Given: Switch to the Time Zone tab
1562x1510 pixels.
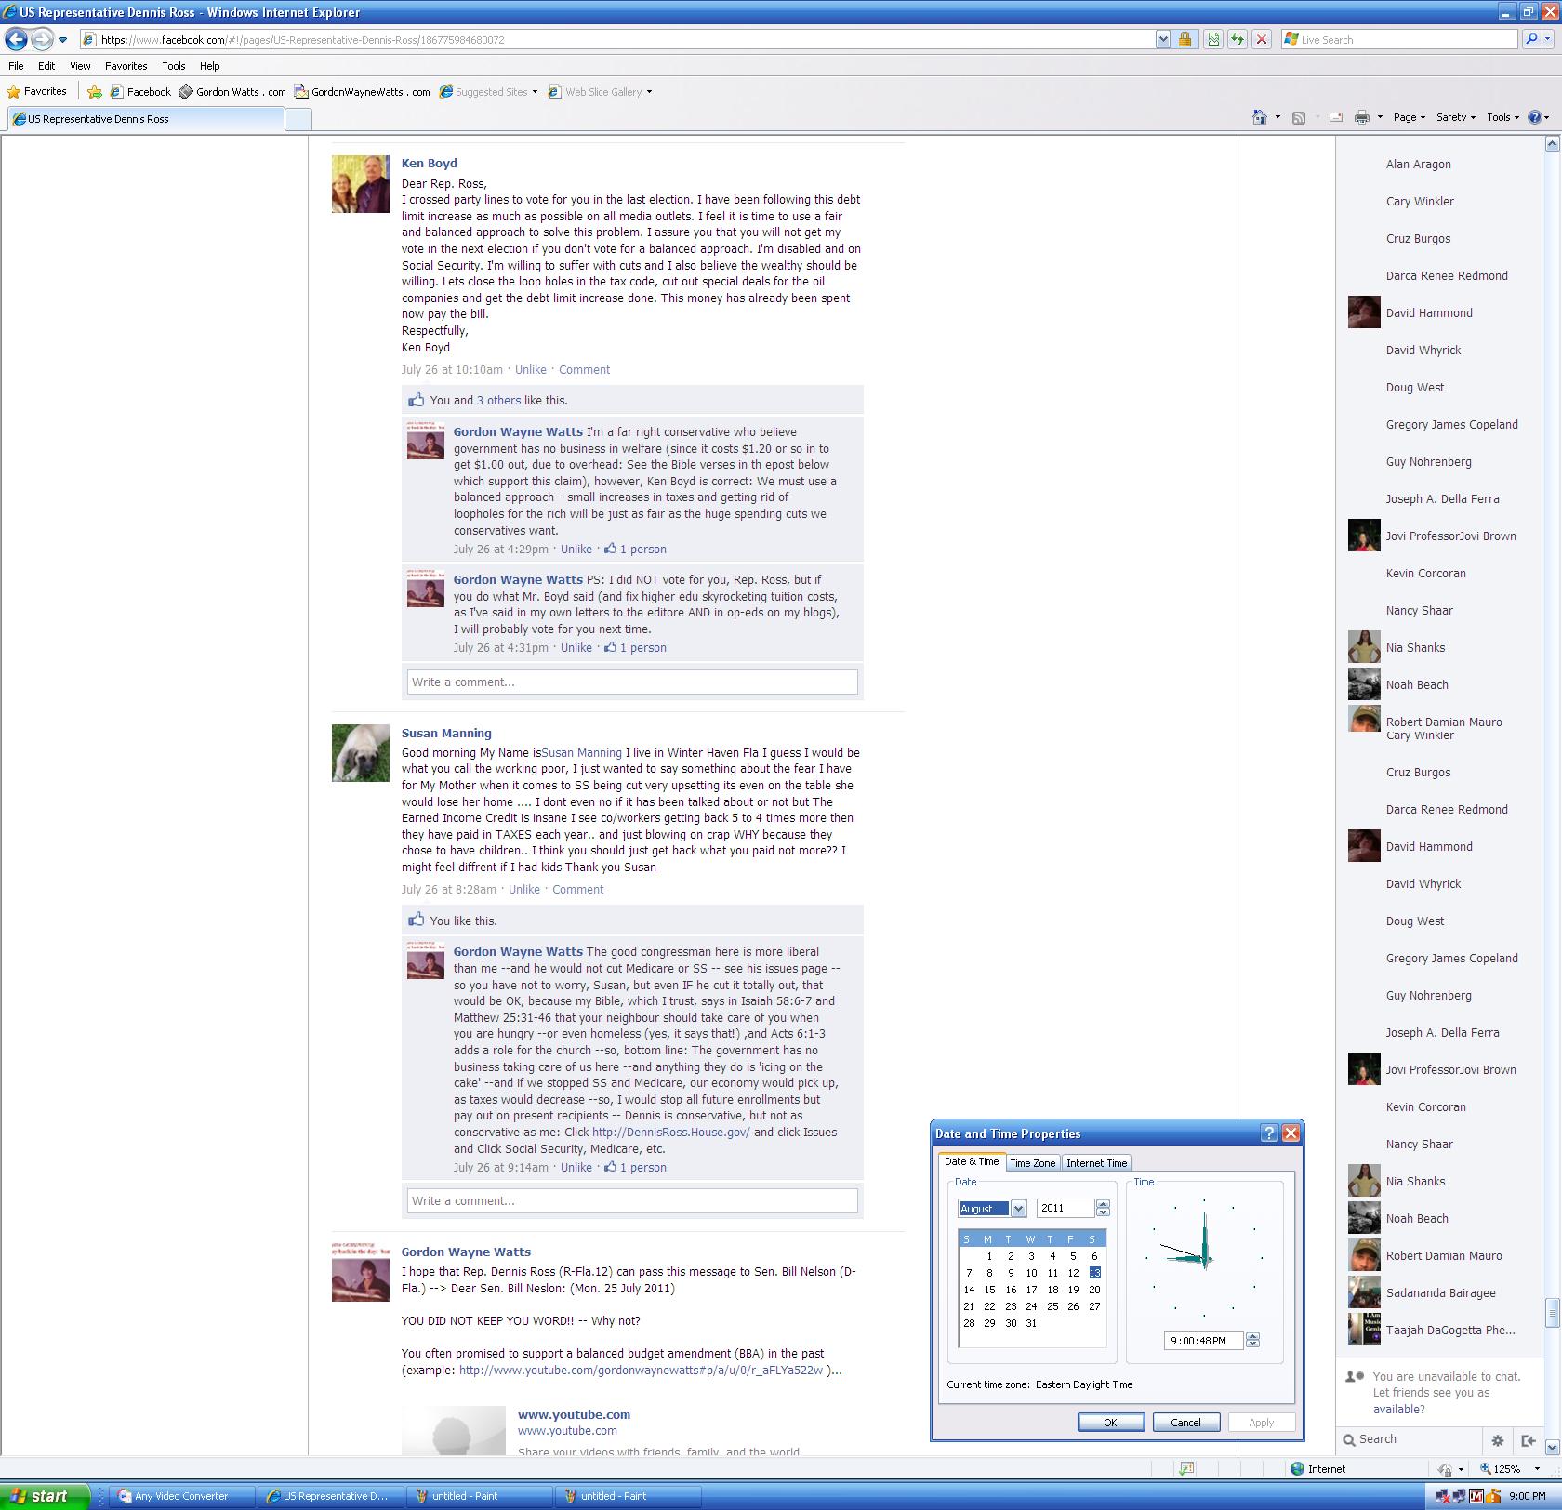Looking at the screenshot, I should 1032,1163.
